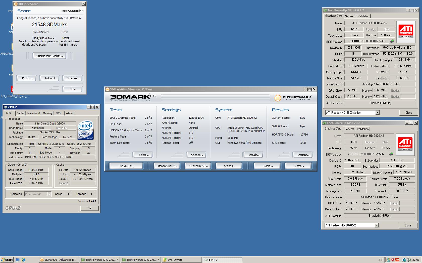Open Image Quality tool in 3DMark06
The image size is (422, 263).
click(167, 166)
